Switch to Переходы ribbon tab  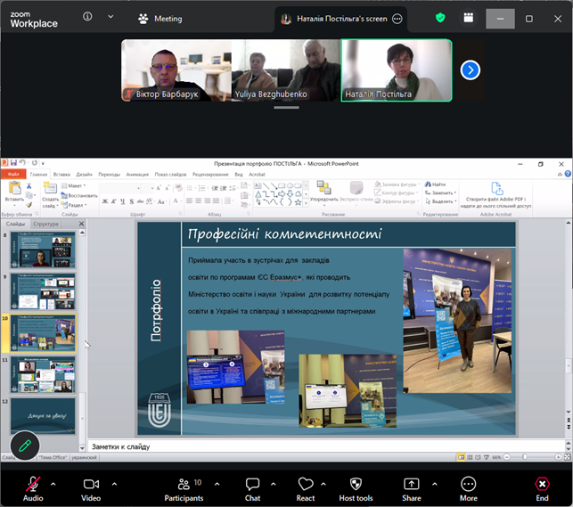point(109,175)
